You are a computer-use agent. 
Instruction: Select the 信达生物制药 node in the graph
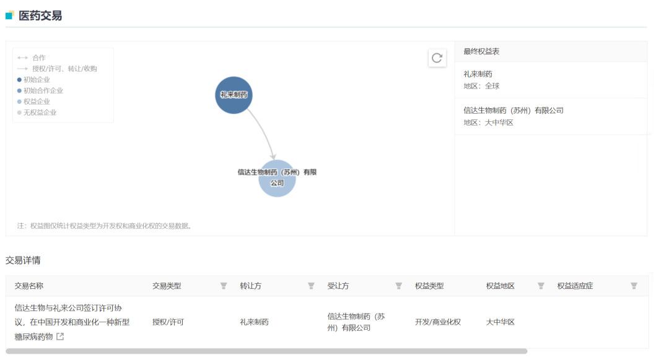[277, 178]
